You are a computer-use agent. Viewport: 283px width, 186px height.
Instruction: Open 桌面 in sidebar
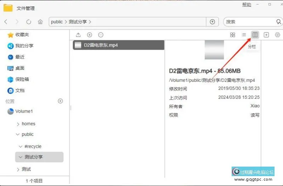(16, 68)
